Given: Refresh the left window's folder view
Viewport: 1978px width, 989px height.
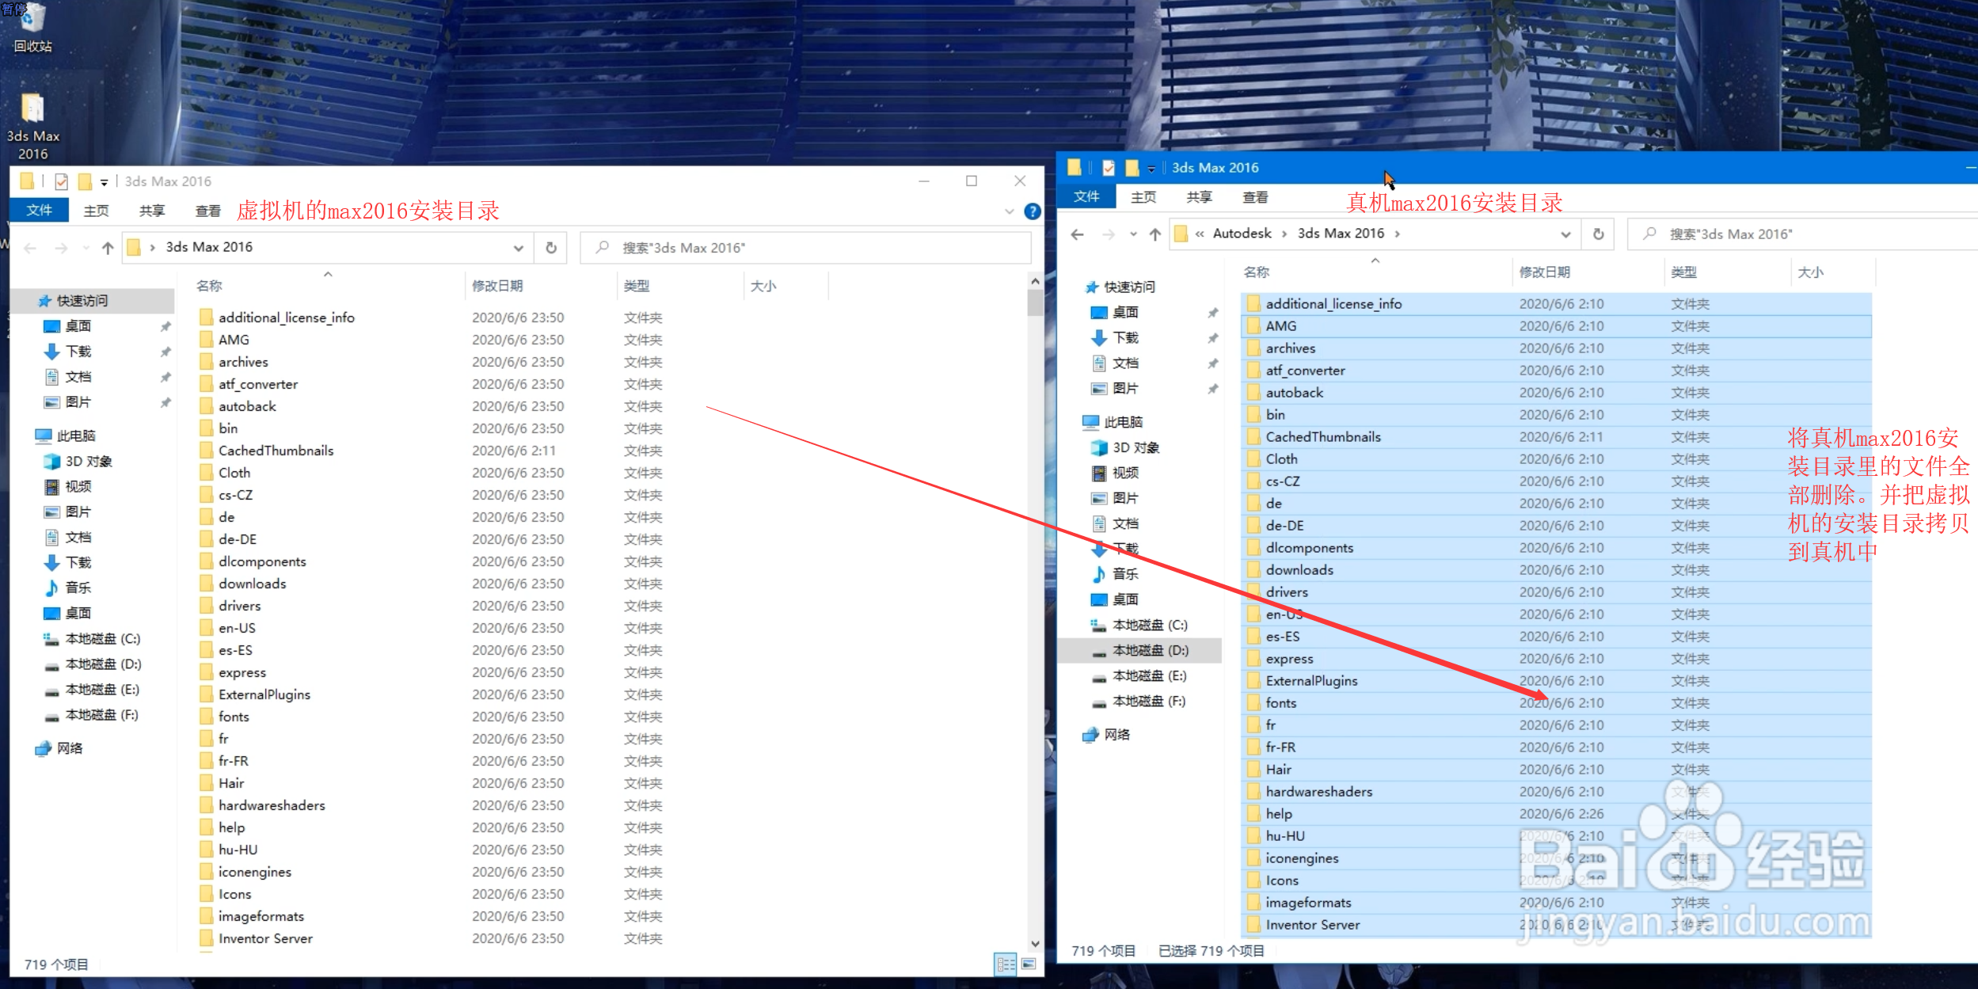Looking at the screenshot, I should [551, 248].
